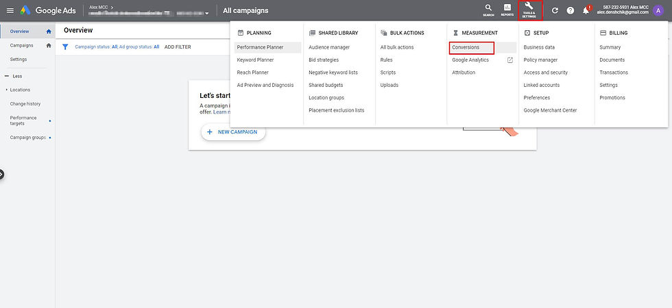
Task: Open Policy manager
Action: pos(540,60)
